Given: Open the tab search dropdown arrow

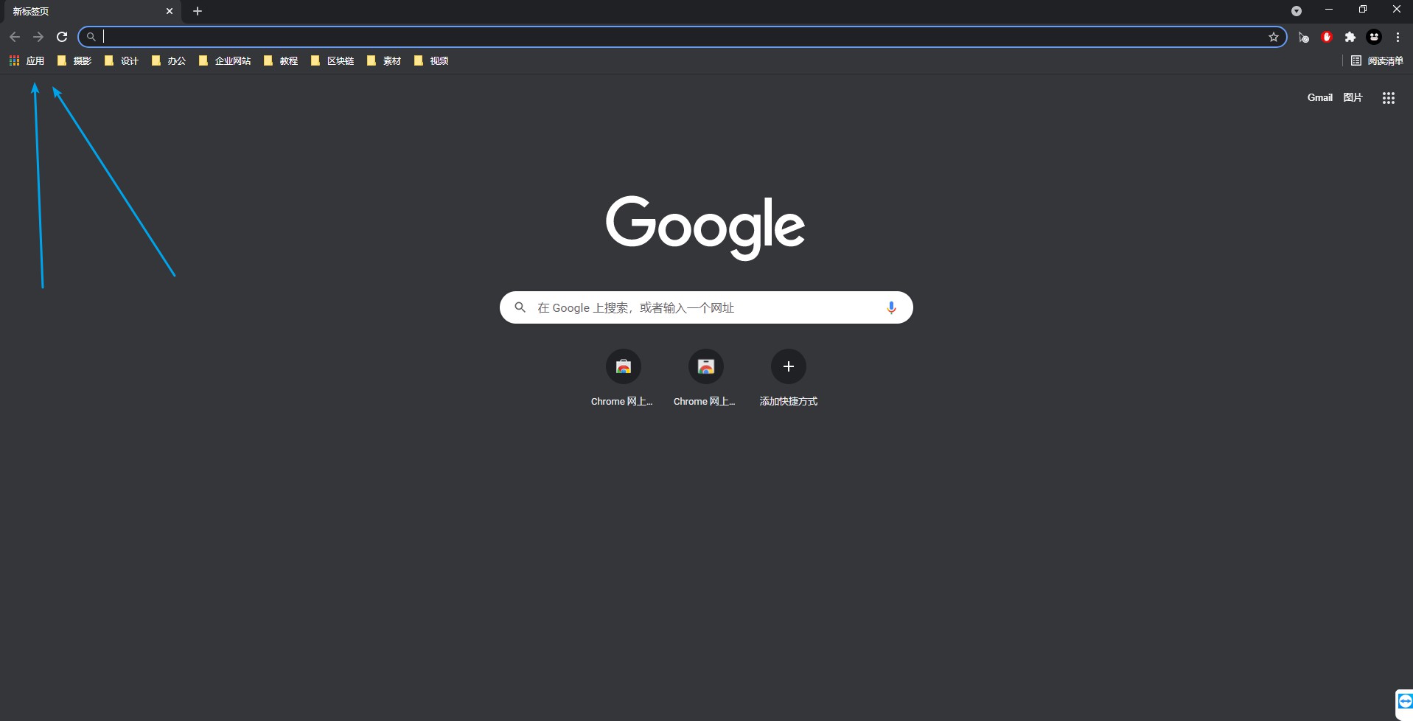Looking at the screenshot, I should pyautogui.click(x=1297, y=11).
